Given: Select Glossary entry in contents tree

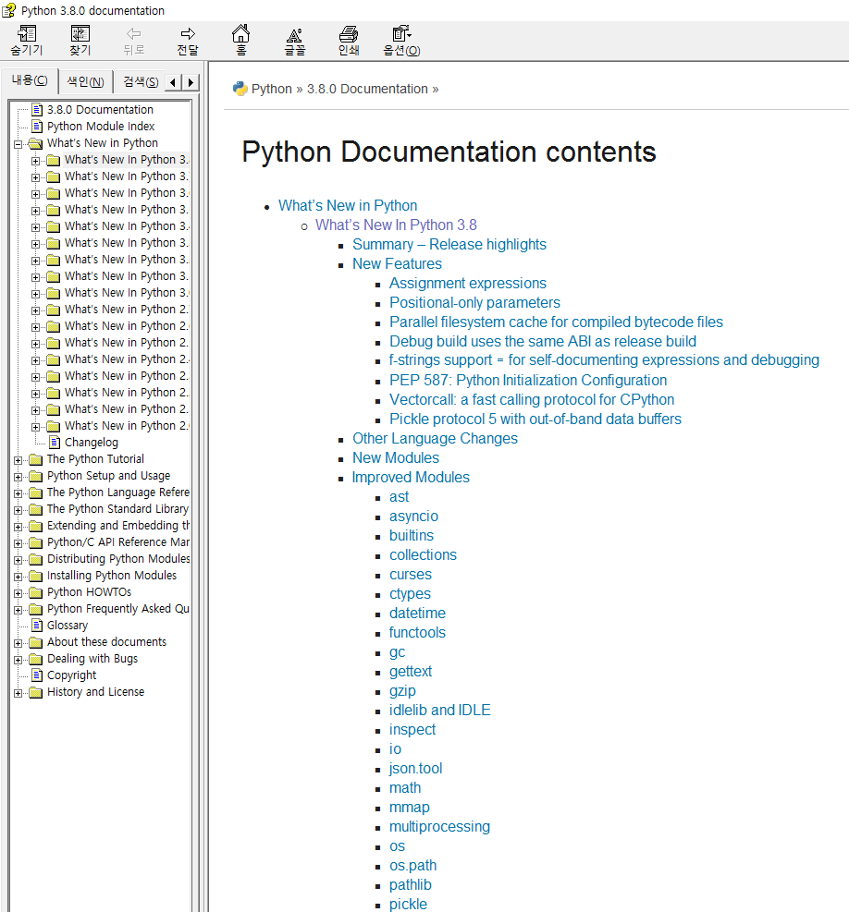Looking at the screenshot, I should tap(68, 626).
